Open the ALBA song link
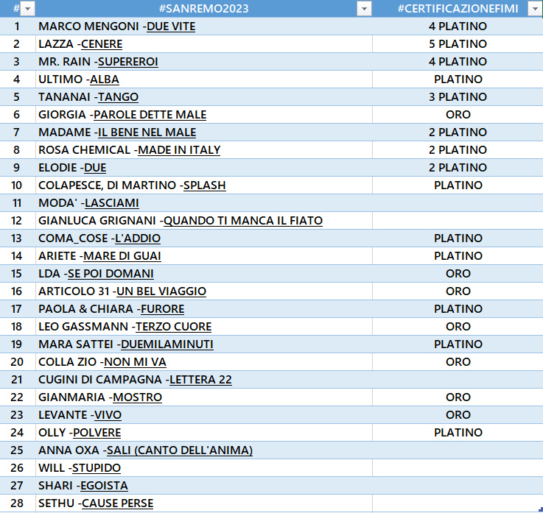The image size is (543, 513). 105,79
